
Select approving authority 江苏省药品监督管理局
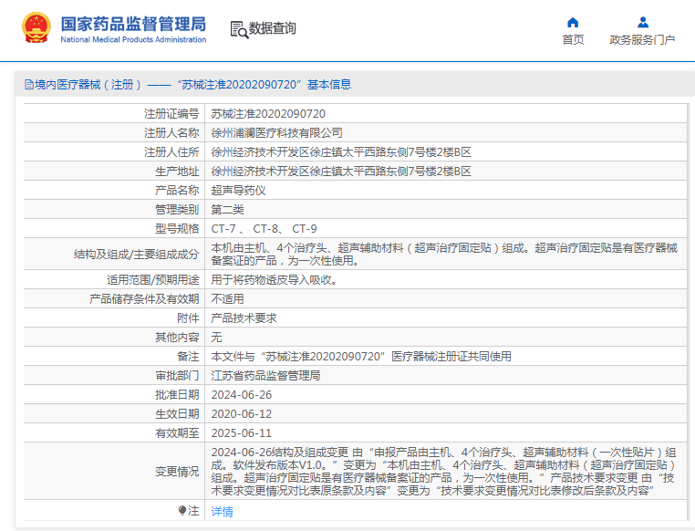(x=265, y=375)
